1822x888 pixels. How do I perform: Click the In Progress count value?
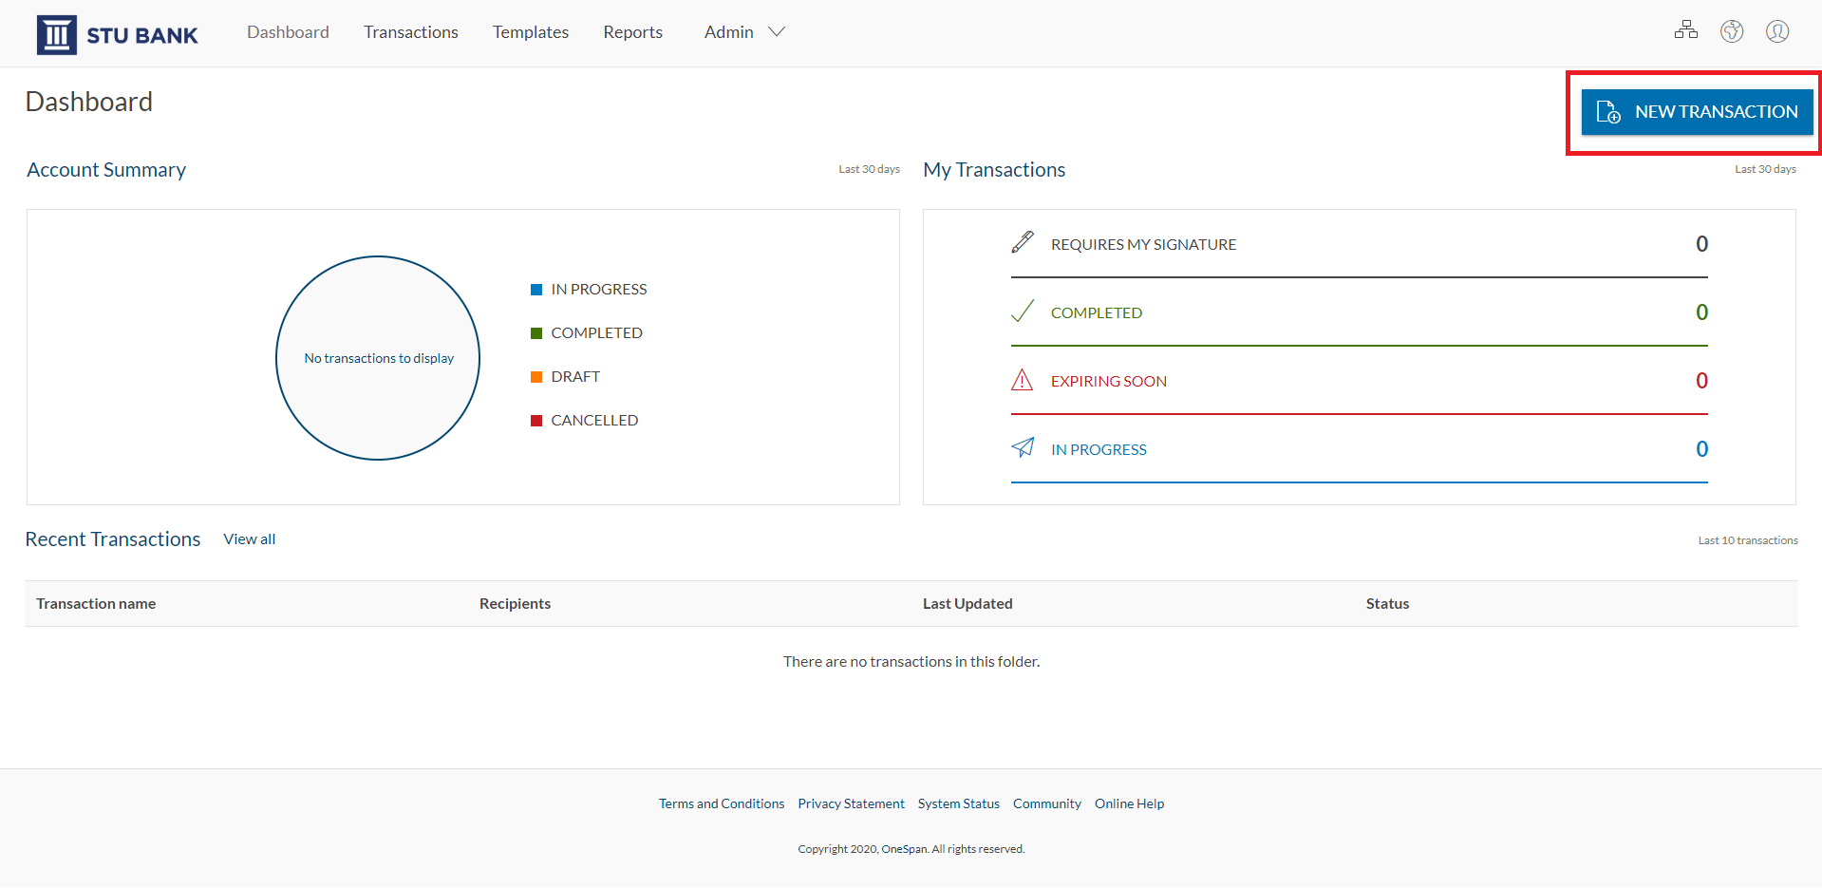(x=1702, y=449)
